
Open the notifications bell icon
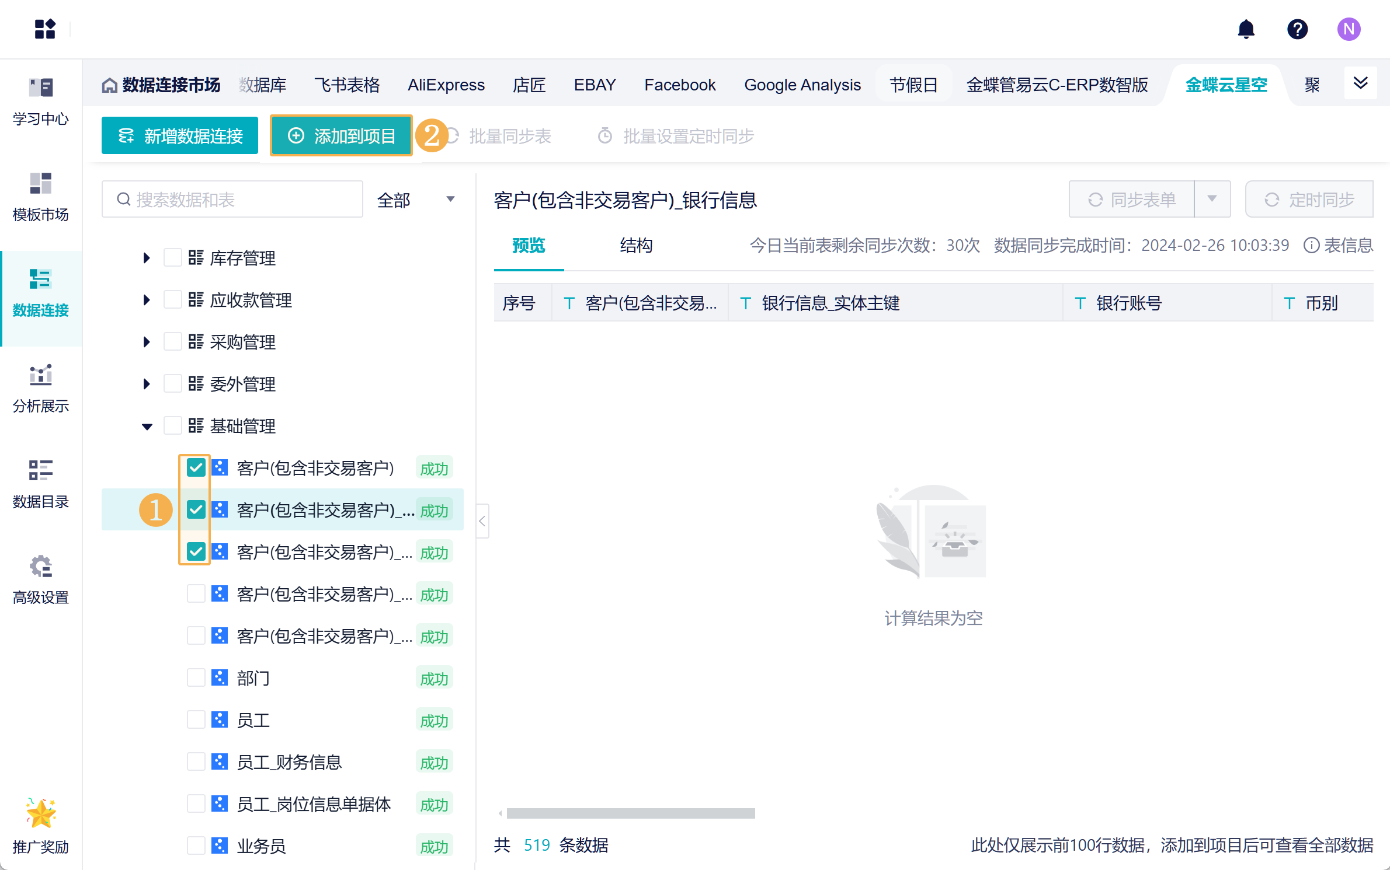1246,29
